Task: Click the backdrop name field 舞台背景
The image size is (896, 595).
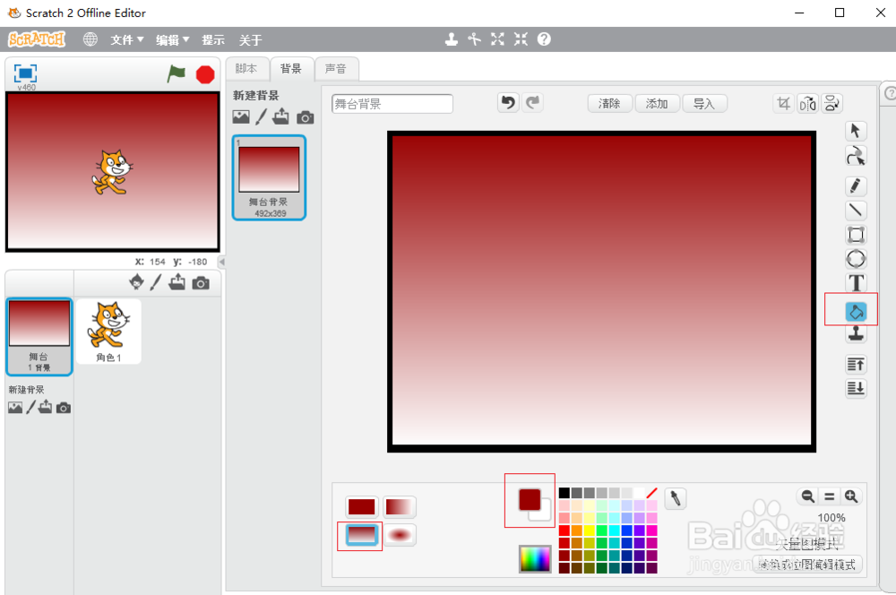Action: click(x=392, y=103)
